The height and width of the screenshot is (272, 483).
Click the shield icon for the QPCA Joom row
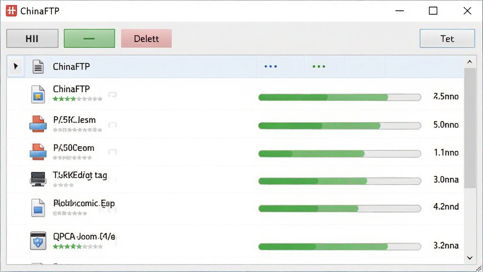click(38, 240)
